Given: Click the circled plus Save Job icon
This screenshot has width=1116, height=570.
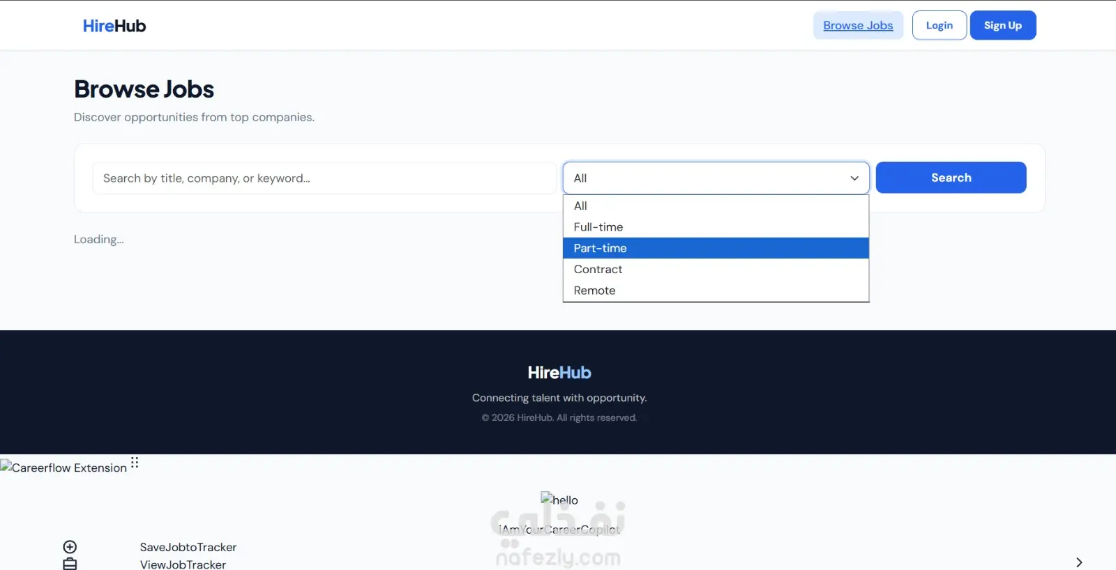Looking at the screenshot, I should [70, 547].
